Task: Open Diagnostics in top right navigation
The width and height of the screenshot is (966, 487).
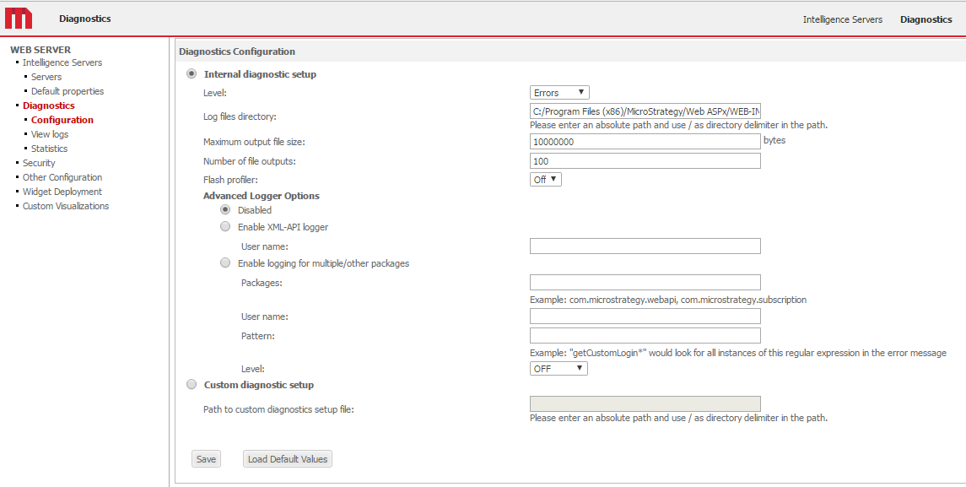Action: pos(926,19)
